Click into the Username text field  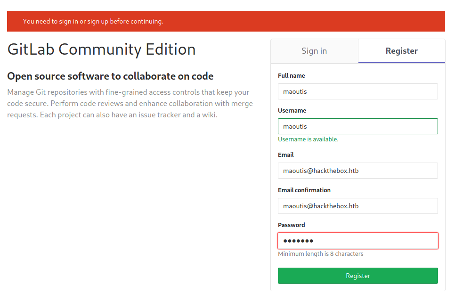click(x=357, y=126)
